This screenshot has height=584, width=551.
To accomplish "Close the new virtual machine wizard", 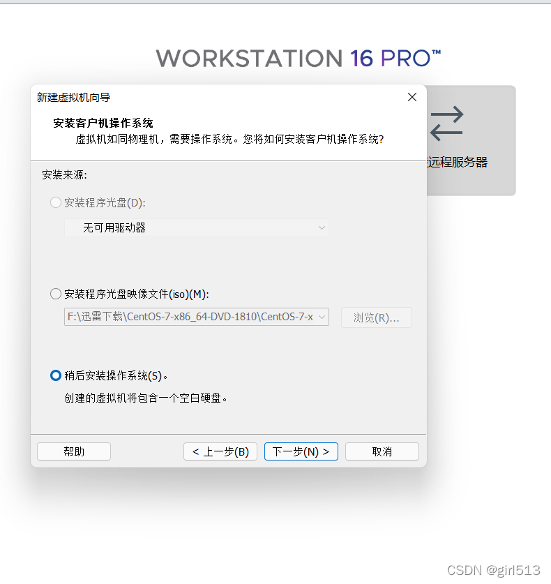I will coord(412,97).
